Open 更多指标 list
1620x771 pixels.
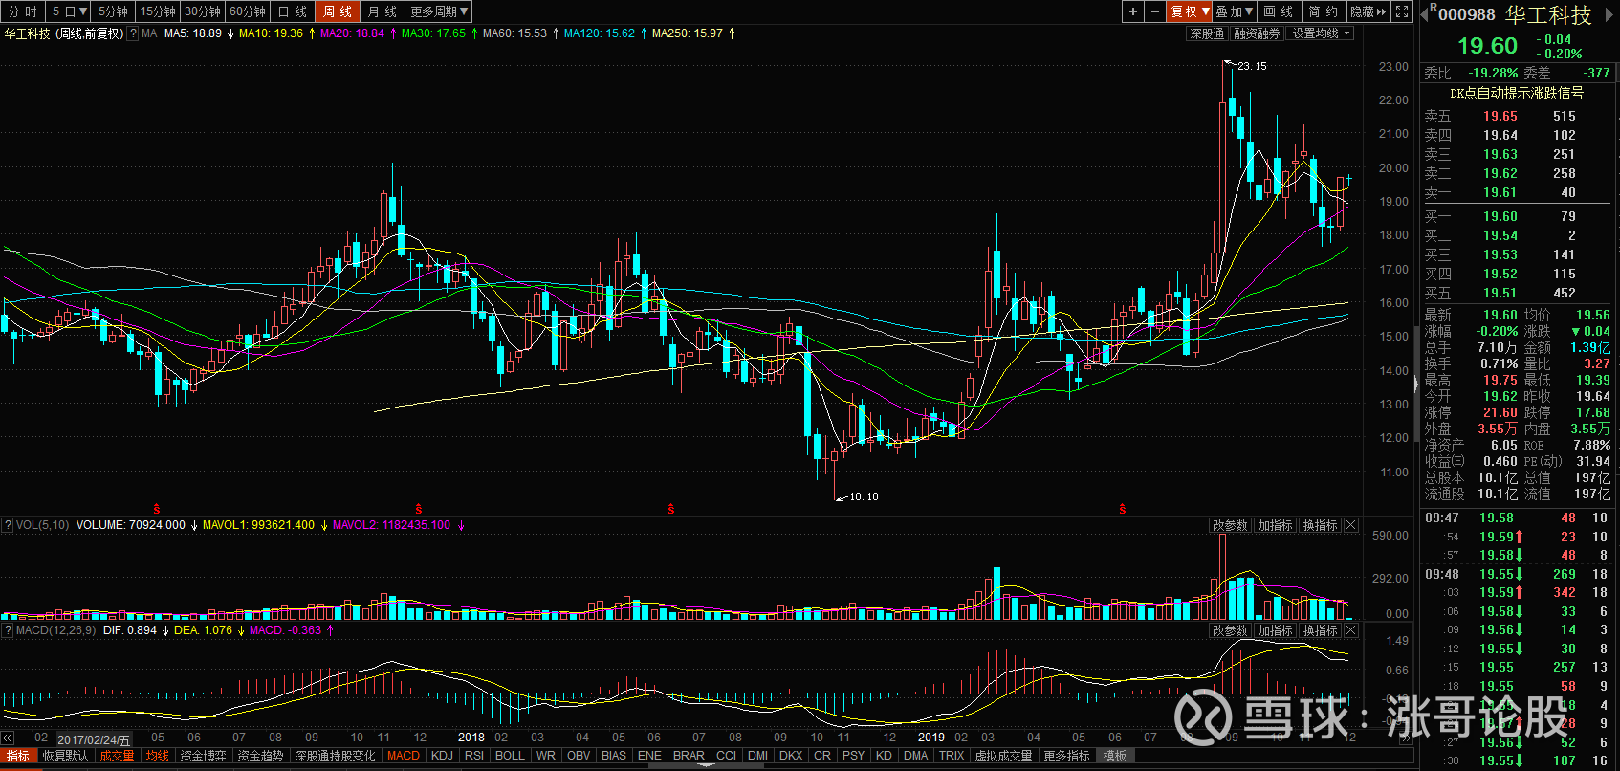pos(1066,756)
